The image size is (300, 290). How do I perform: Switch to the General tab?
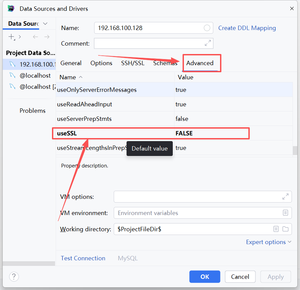[71, 63]
